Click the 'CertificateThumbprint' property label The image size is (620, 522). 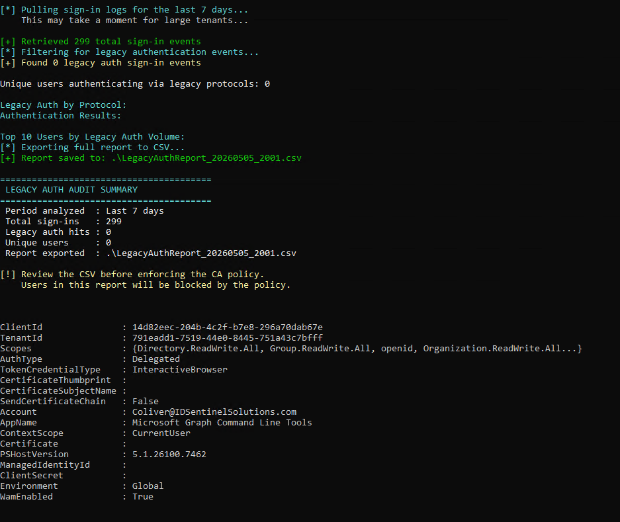[56, 380]
